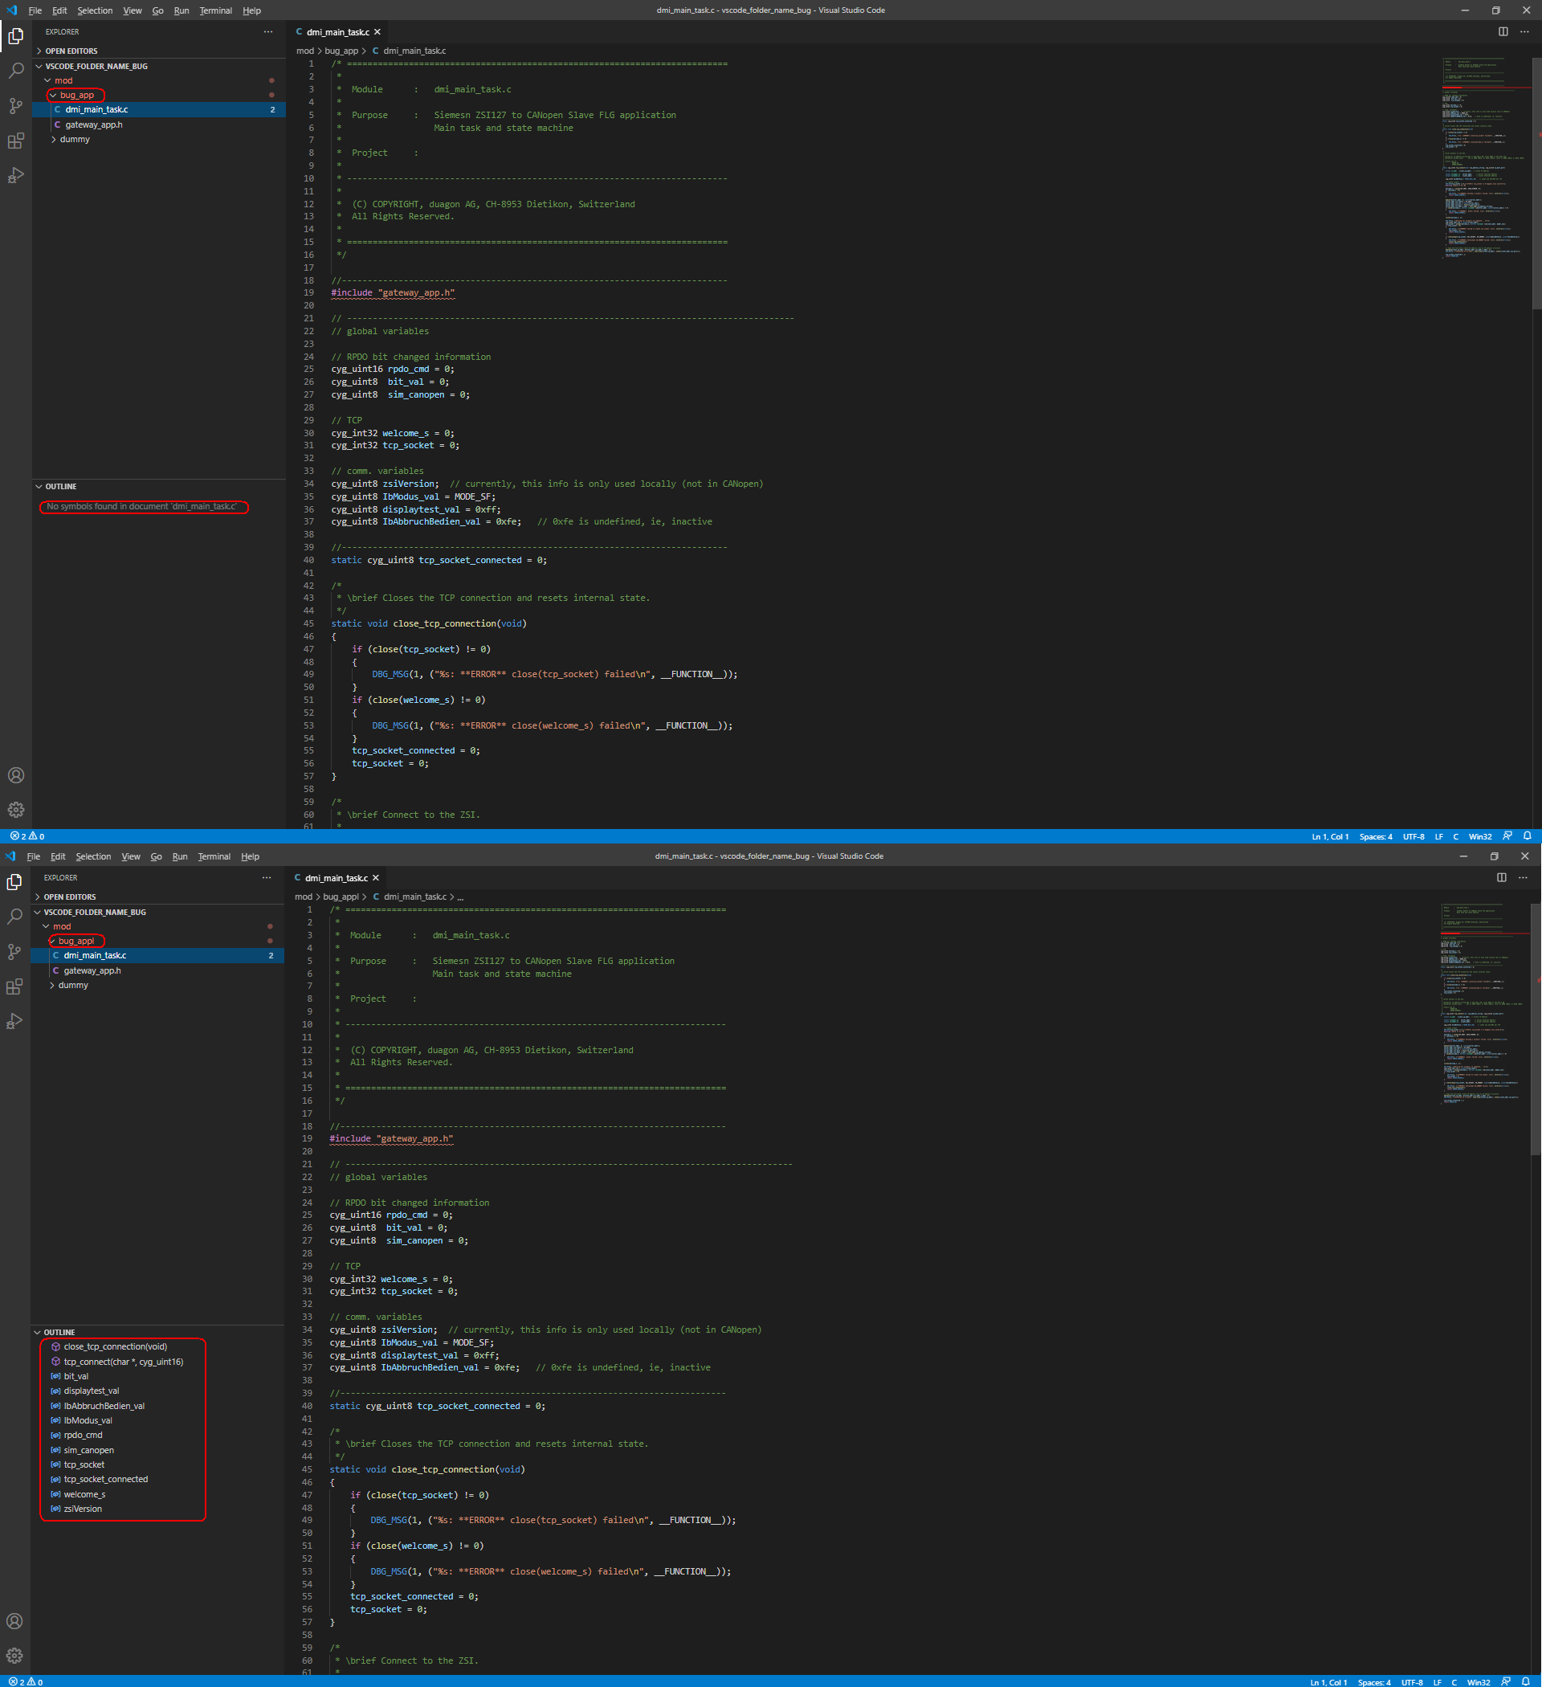Open More Actions in the editor title bar
This screenshot has height=1687, width=1542.
coord(1524,32)
